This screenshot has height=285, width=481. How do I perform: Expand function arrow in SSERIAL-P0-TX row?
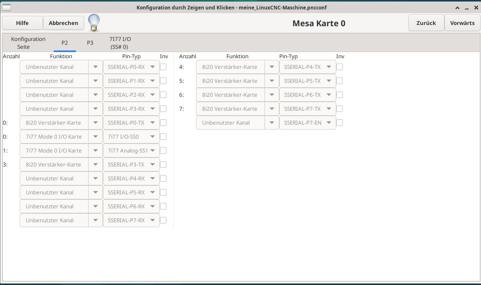(x=96, y=123)
